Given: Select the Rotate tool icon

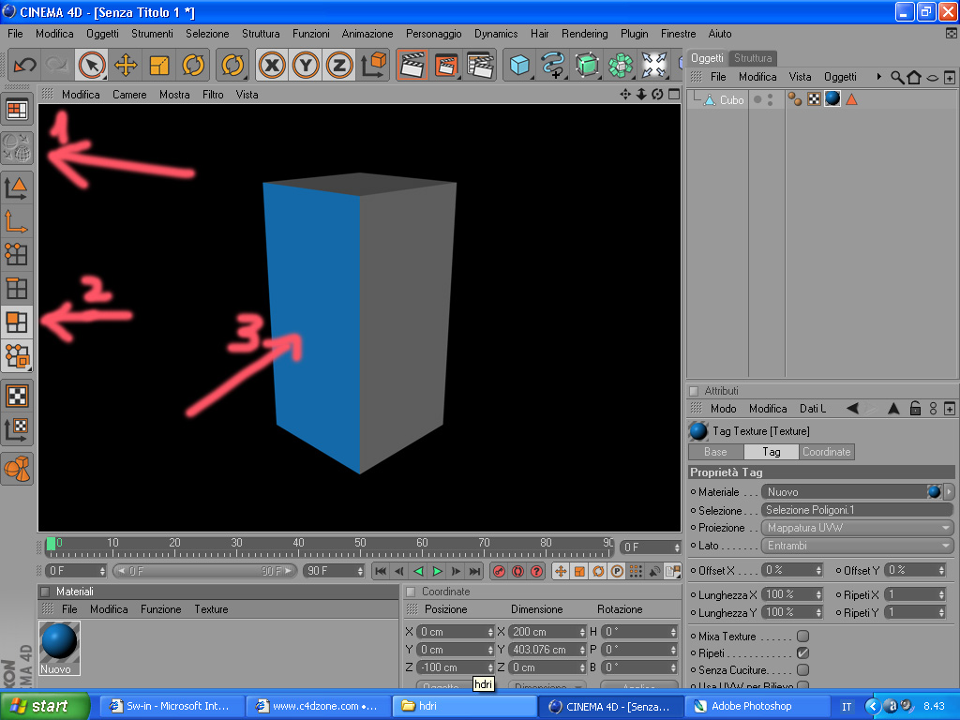Looking at the screenshot, I should [193, 65].
